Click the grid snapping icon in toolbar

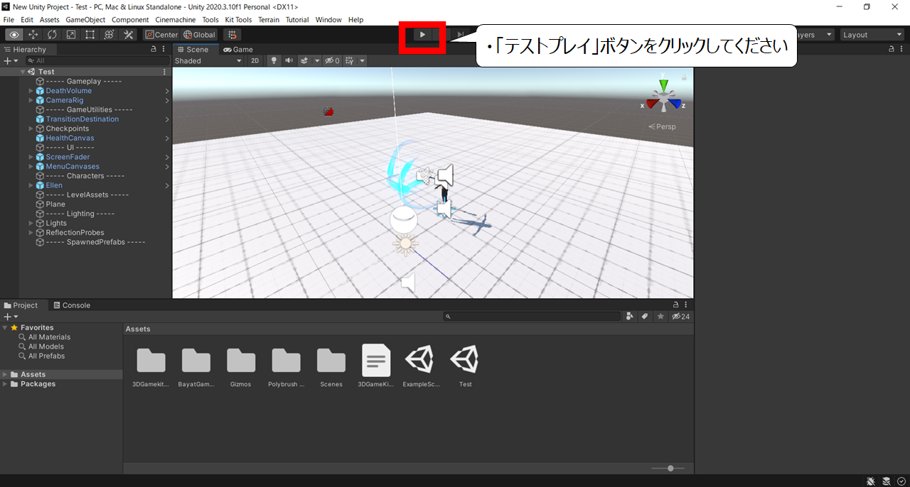click(x=232, y=35)
